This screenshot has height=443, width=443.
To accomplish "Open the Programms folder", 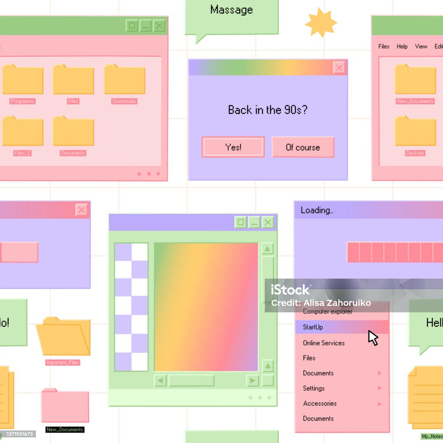I will point(22,80).
